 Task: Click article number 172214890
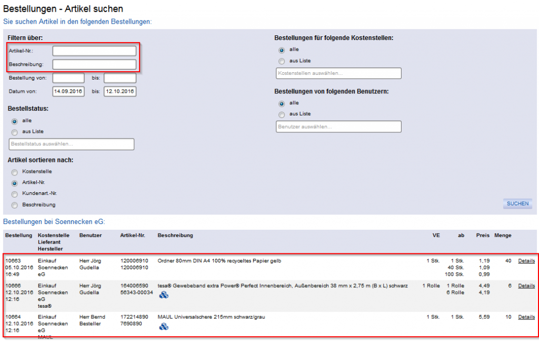[134, 317]
